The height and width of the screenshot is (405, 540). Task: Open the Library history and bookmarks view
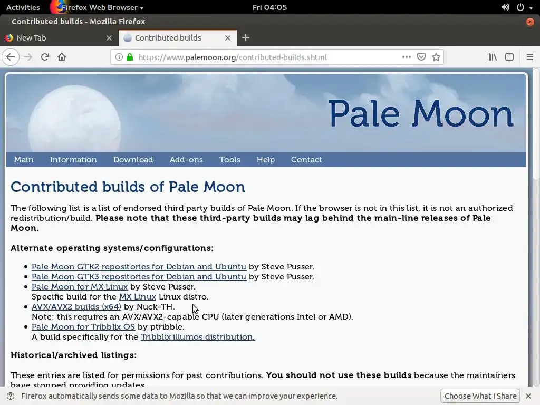(x=493, y=57)
